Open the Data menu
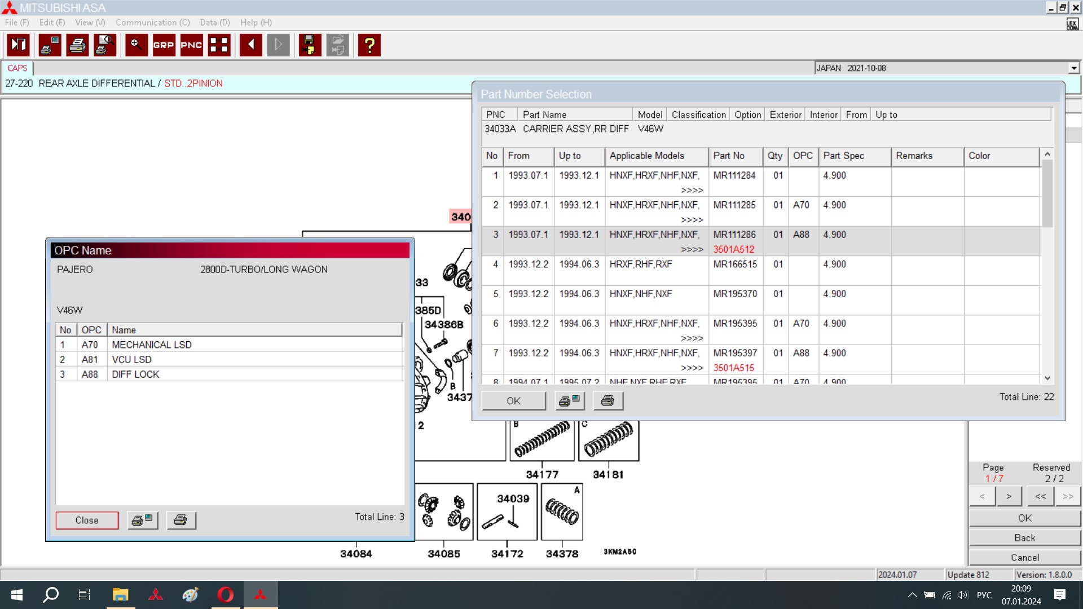 (x=215, y=23)
